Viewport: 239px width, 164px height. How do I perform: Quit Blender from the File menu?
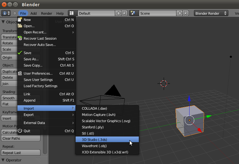coord(46,131)
